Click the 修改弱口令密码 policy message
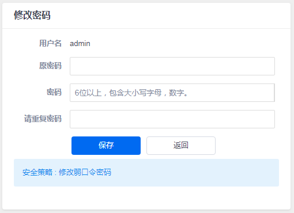Viewport: 294px width, 213px height. click(85, 172)
